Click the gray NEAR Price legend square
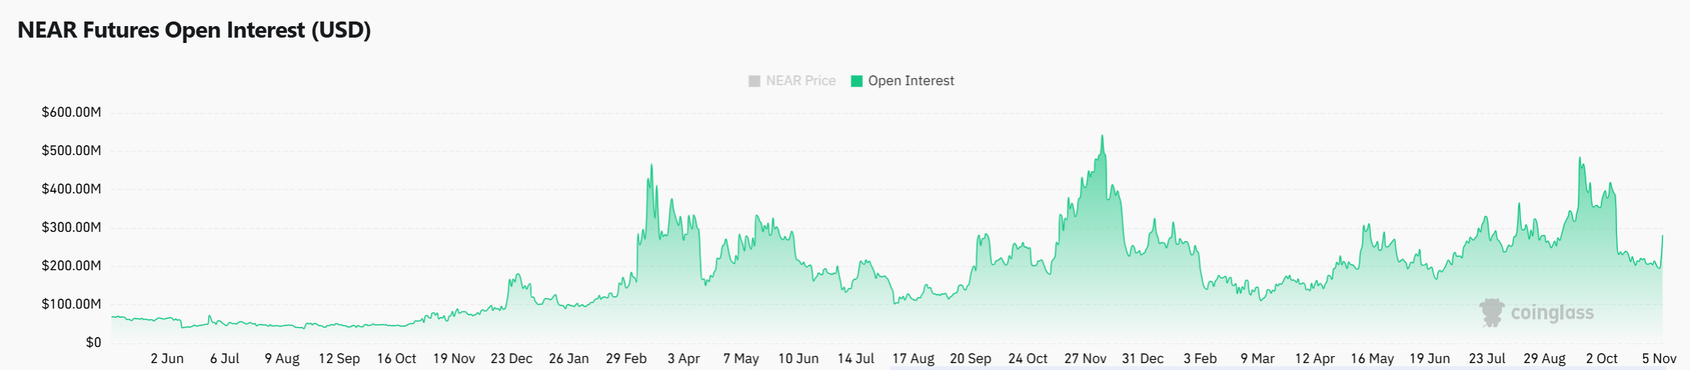The width and height of the screenshot is (1690, 370). coord(754,81)
